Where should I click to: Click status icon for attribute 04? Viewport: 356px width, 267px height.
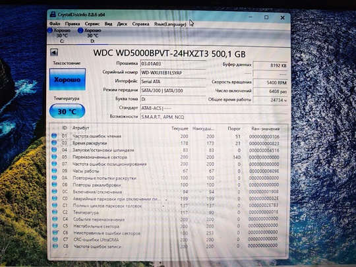pos(54,150)
